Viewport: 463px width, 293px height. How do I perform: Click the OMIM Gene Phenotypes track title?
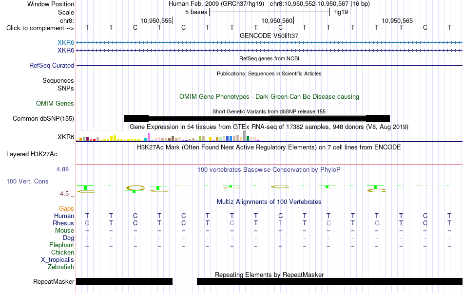269,97
